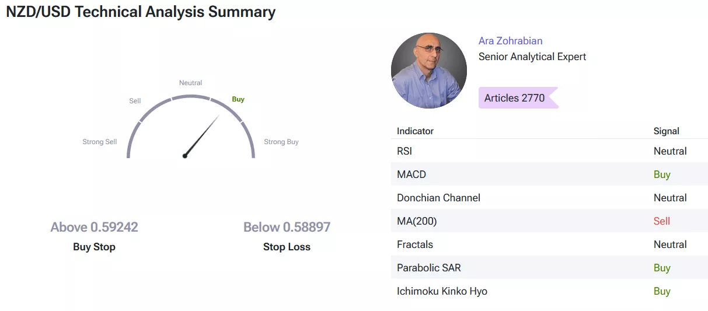This screenshot has width=708, height=311.
Task: Select the Fractals indicator row
Action: coord(549,244)
